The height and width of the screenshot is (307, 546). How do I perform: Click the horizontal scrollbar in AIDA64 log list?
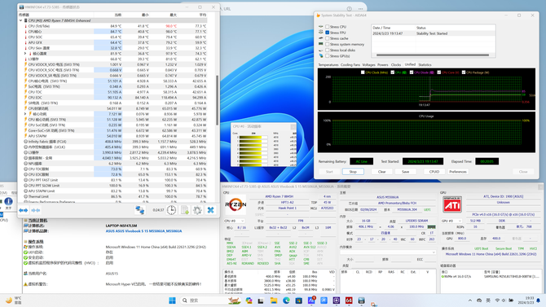coord(433,55)
